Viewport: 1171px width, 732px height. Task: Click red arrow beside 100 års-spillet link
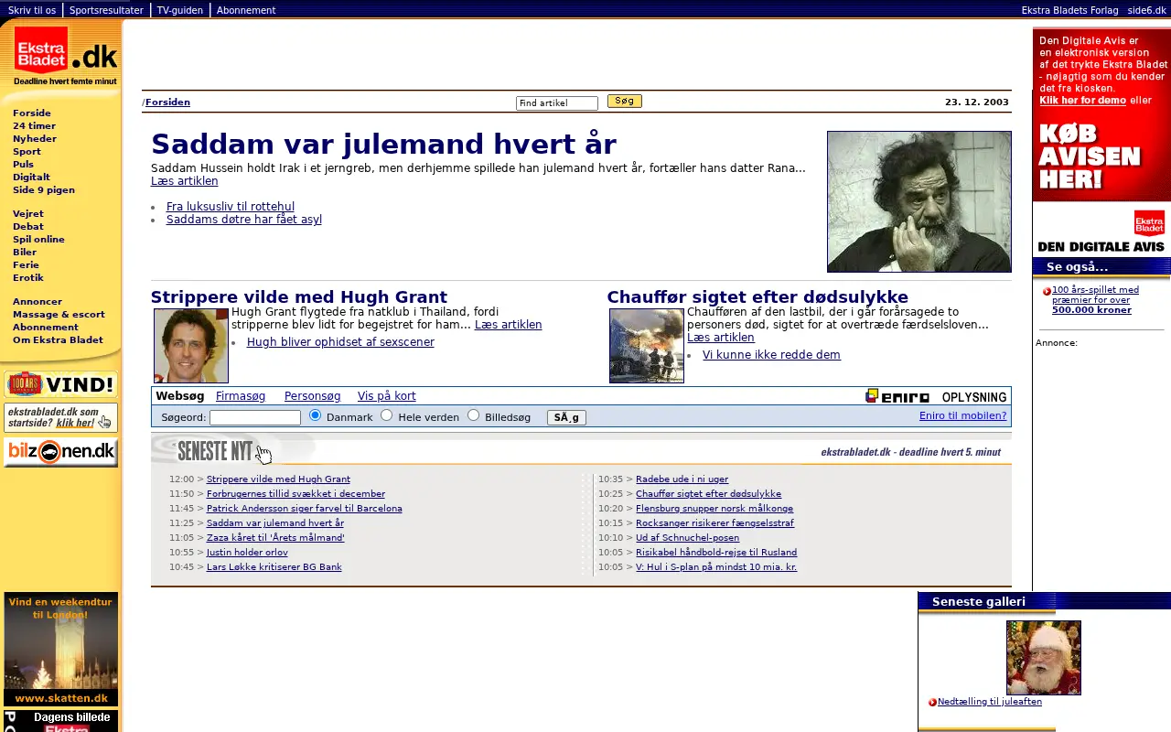point(1047,291)
